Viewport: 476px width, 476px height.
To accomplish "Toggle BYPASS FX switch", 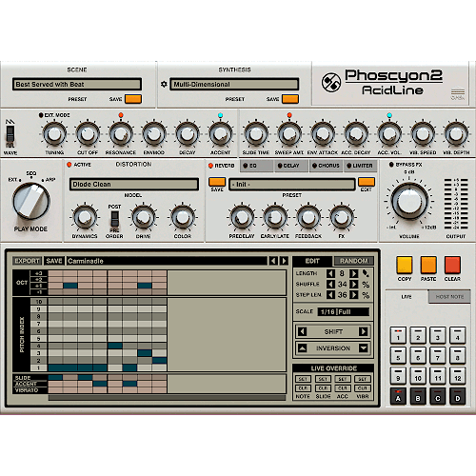I will tap(391, 165).
